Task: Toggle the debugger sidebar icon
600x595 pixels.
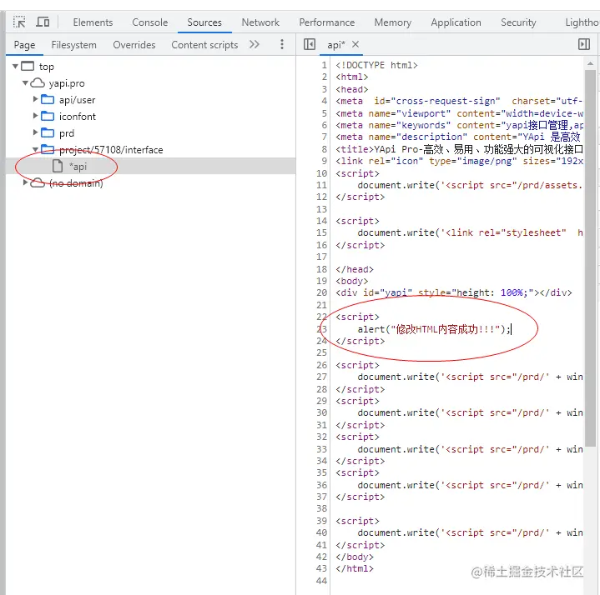Action: pyautogui.click(x=584, y=44)
